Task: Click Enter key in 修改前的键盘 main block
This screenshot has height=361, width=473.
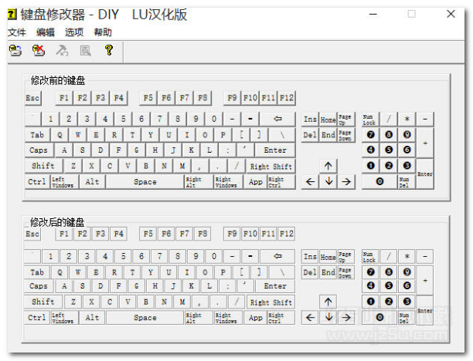Action: click(x=275, y=150)
